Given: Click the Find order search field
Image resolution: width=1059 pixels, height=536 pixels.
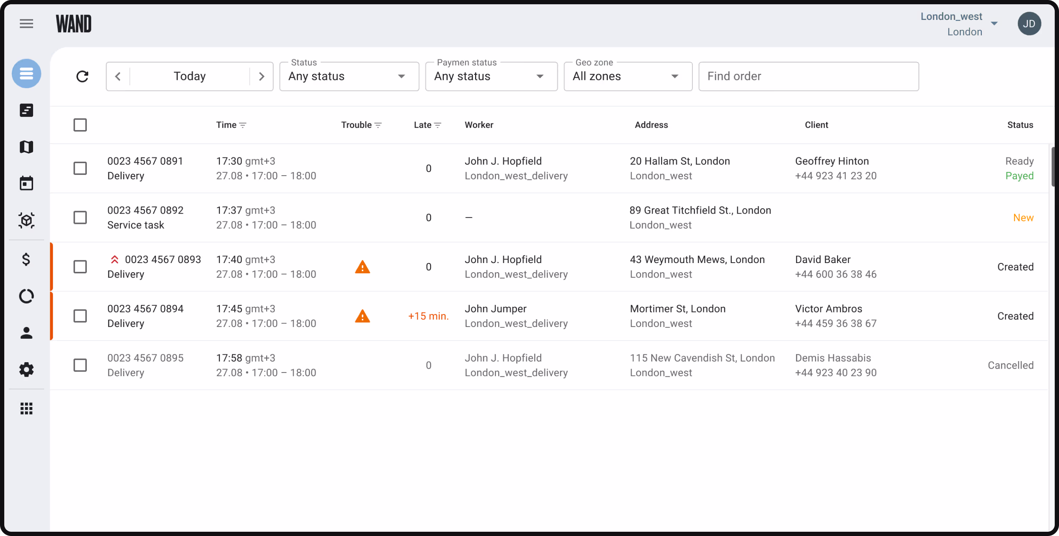Looking at the screenshot, I should [x=808, y=76].
